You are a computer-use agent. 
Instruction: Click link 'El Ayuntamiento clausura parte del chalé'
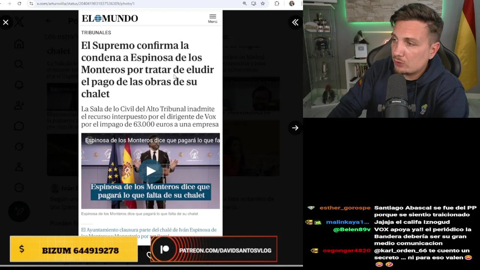[149, 232]
